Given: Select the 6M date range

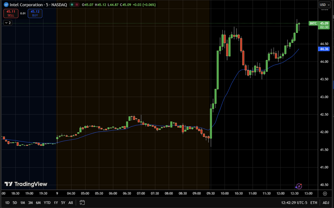Looking at the screenshot, I should tap(38, 203).
